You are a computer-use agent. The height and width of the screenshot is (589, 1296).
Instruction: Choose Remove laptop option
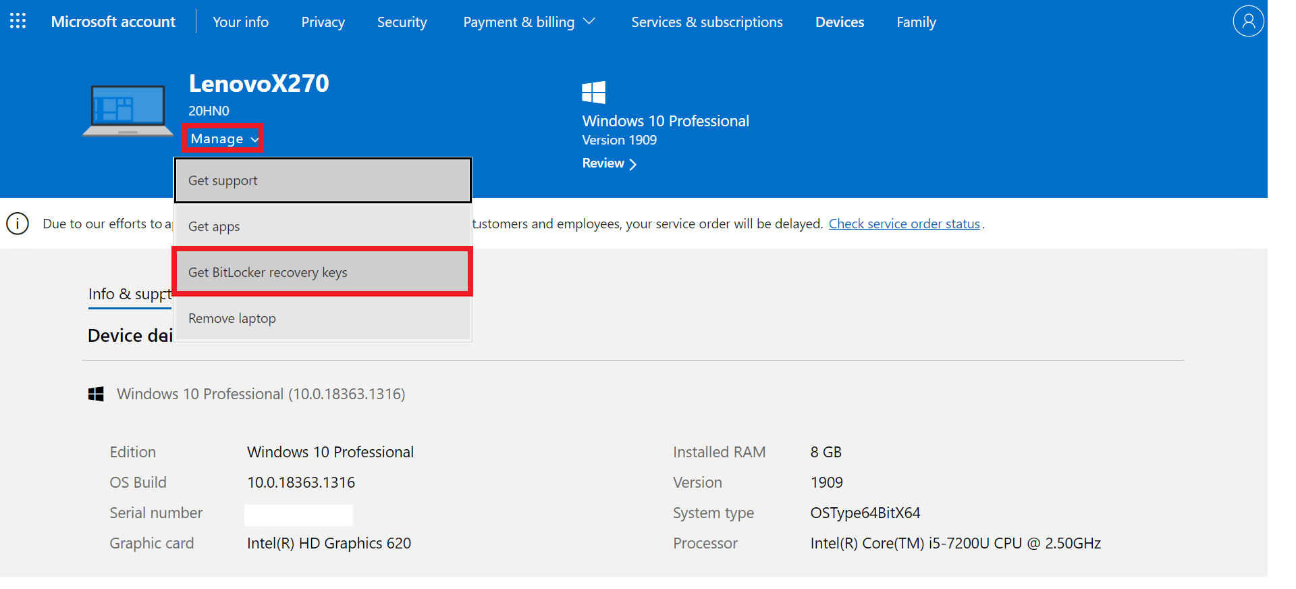pos(323,318)
